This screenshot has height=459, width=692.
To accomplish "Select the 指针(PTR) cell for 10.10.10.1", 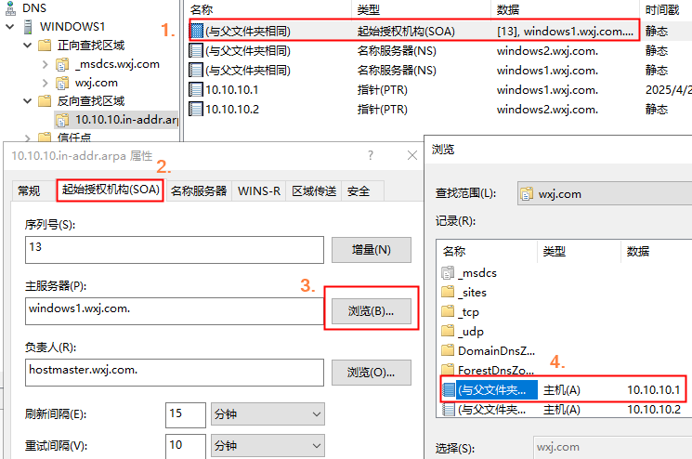I will 382,90.
